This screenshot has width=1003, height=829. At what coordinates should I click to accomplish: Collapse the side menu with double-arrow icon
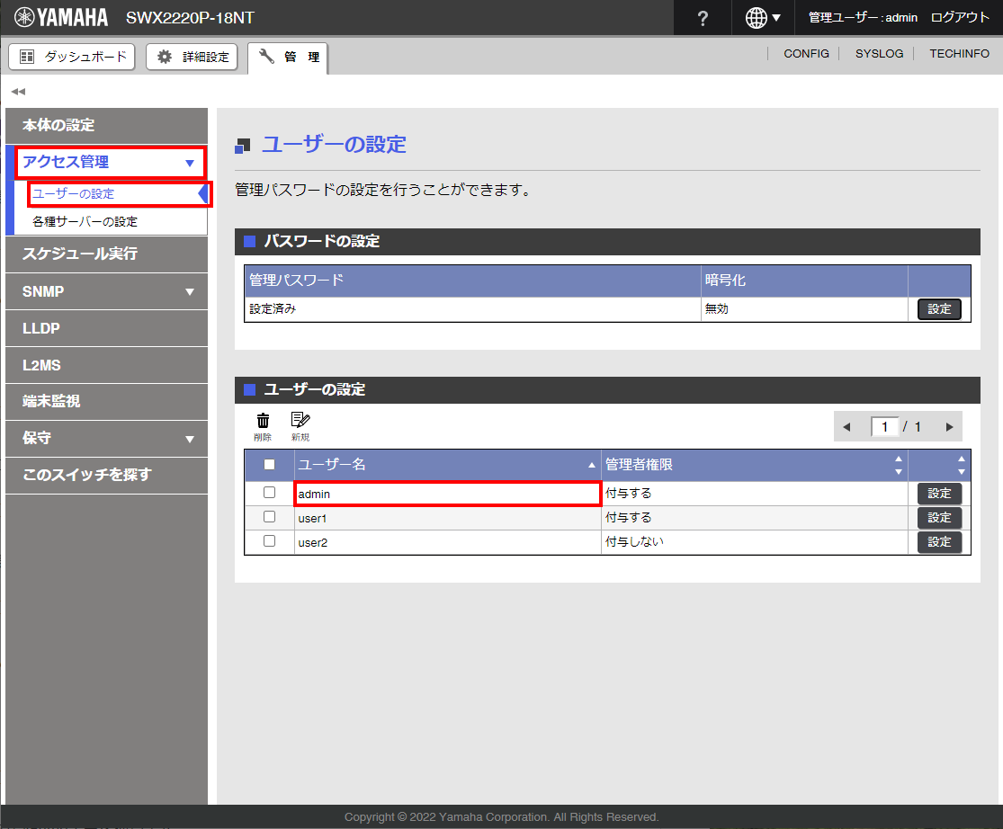18,92
